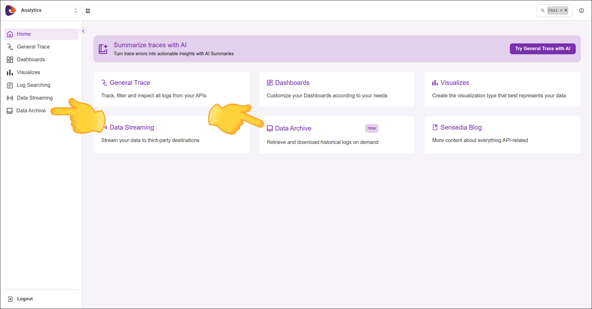Open the Visualizes card link
Screen dimensions: 592x309
click(455, 83)
